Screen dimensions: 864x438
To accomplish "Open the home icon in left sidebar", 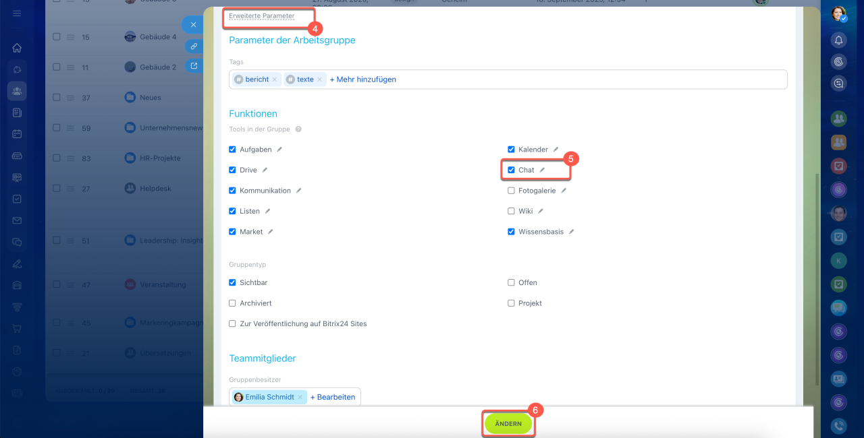I will [17, 48].
